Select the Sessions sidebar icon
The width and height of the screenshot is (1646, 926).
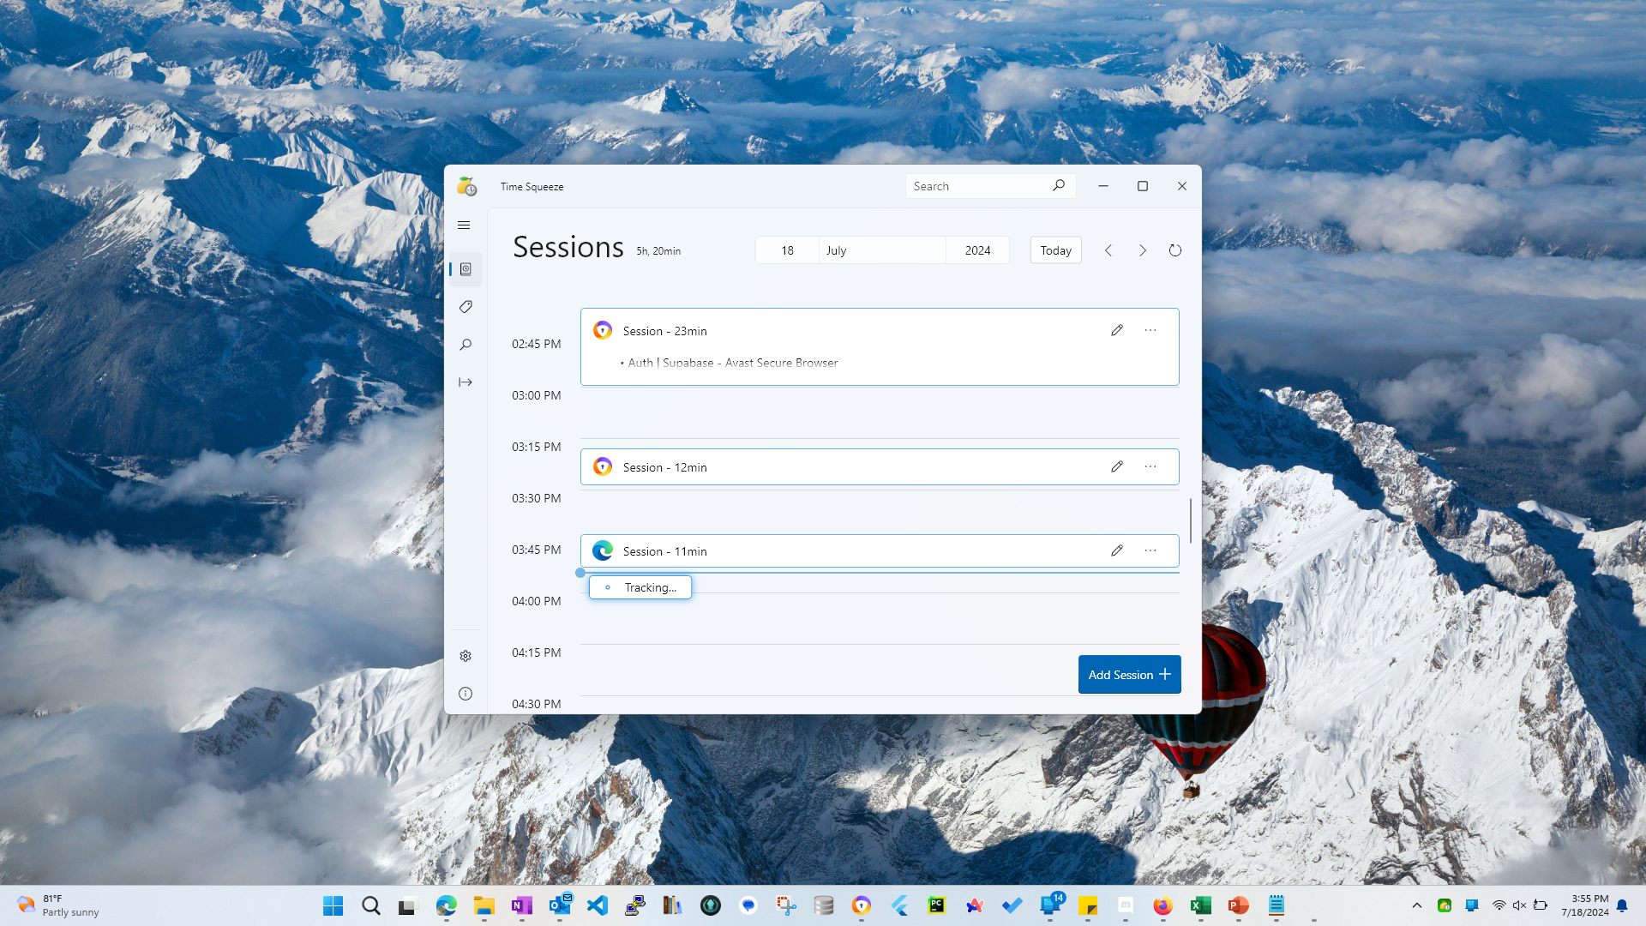coord(466,269)
